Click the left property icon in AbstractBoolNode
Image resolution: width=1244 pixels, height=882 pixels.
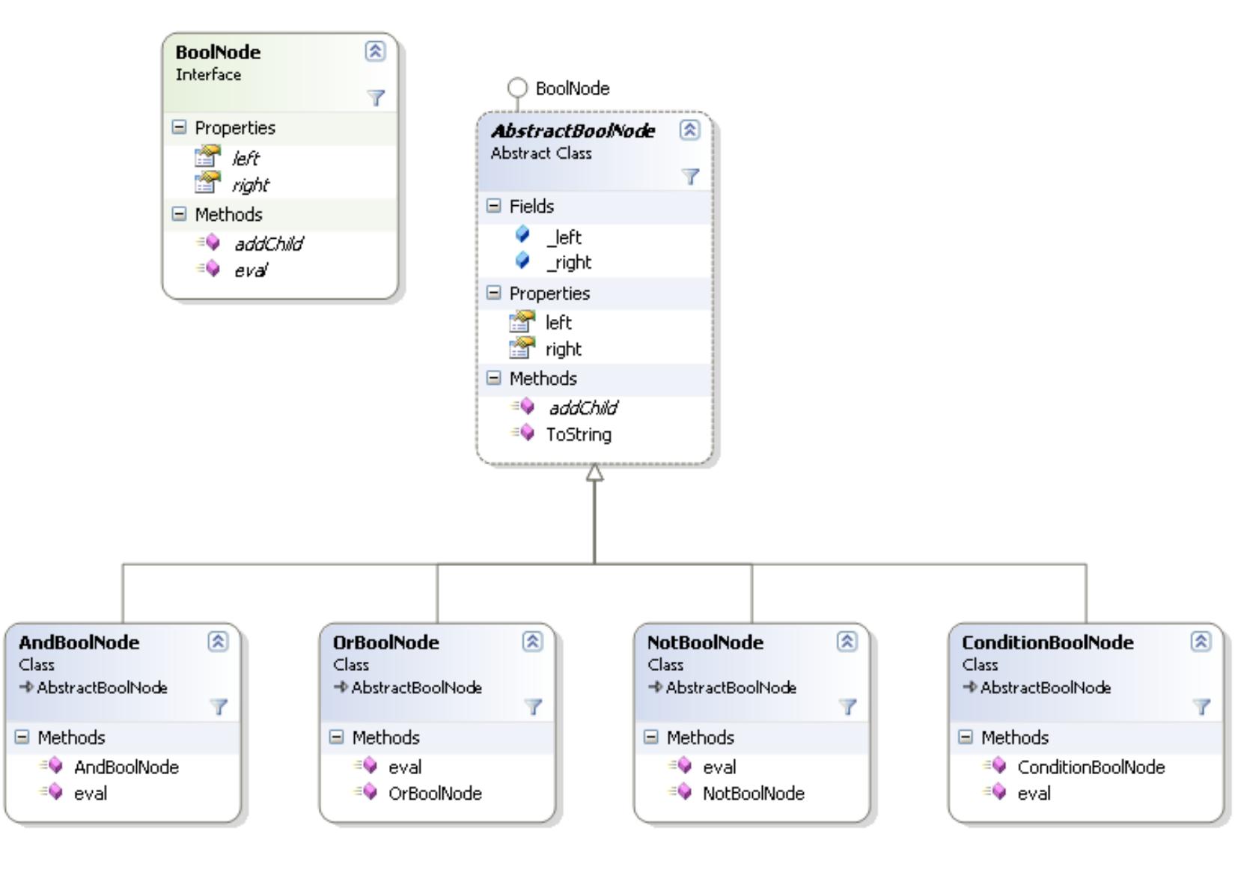pyautogui.click(x=521, y=322)
